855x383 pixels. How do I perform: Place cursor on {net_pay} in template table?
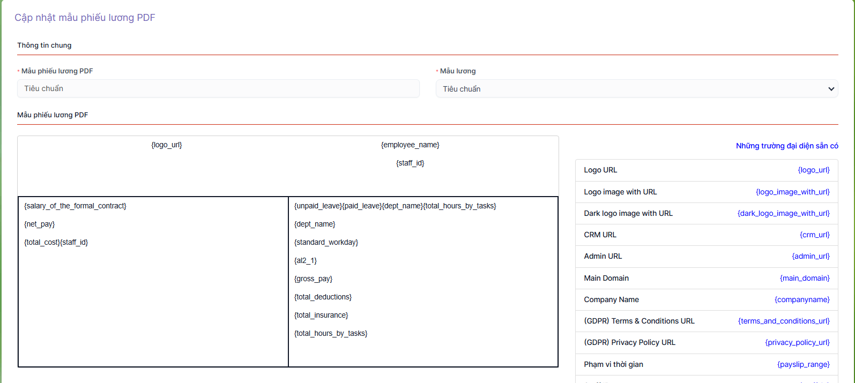coord(40,224)
